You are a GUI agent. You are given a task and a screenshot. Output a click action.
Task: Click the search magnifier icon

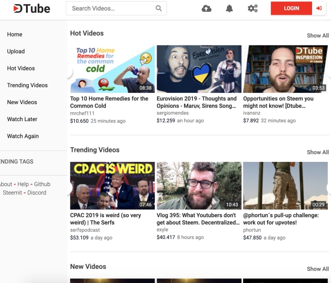[x=159, y=9]
